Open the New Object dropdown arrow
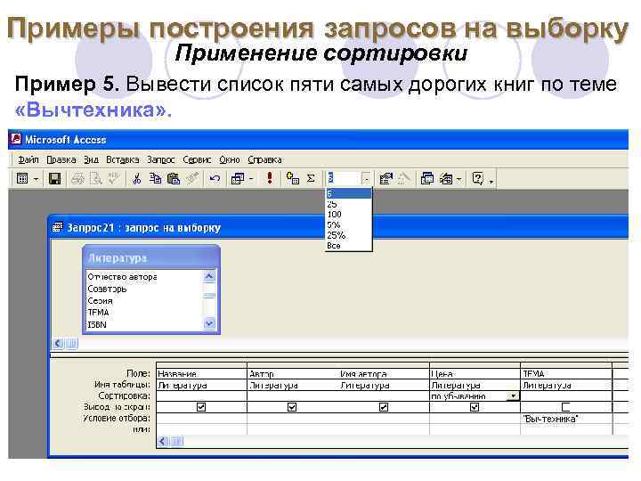Screen dimensions: 641x481 [x=459, y=179]
